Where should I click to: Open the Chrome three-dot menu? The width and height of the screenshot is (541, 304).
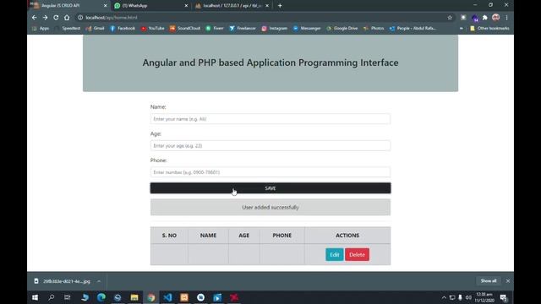[x=506, y=18]
